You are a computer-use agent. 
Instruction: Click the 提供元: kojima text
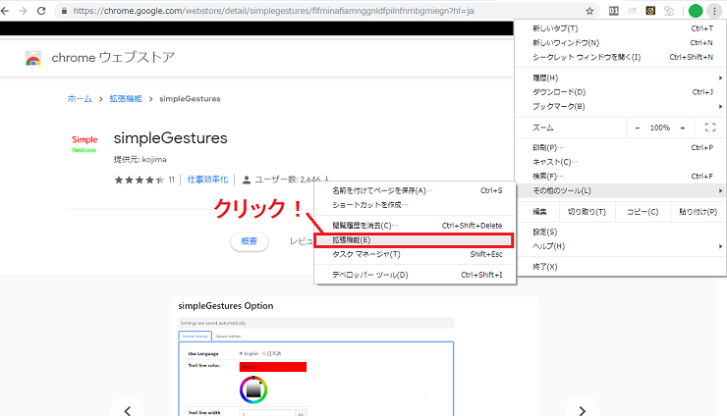pyautogui.click(x=140, y=160)
